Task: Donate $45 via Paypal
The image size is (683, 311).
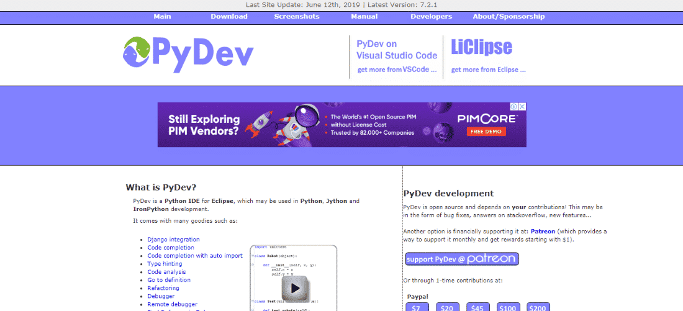Action: pyautogui.click(x=478, y=307)
